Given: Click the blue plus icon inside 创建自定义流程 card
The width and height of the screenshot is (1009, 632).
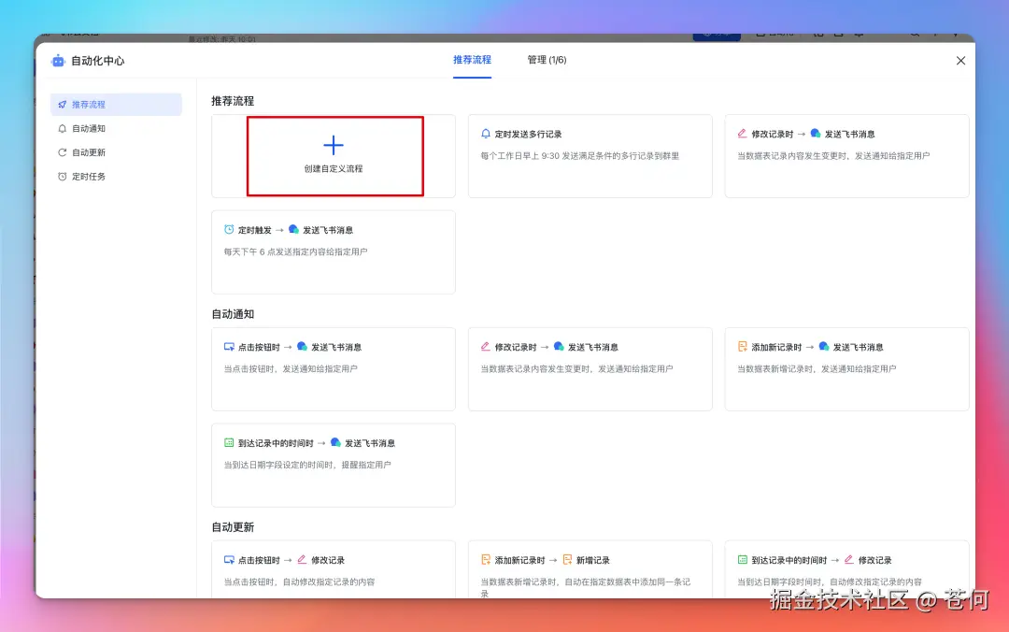Looking at the screenshot, I should coord(334,145).
